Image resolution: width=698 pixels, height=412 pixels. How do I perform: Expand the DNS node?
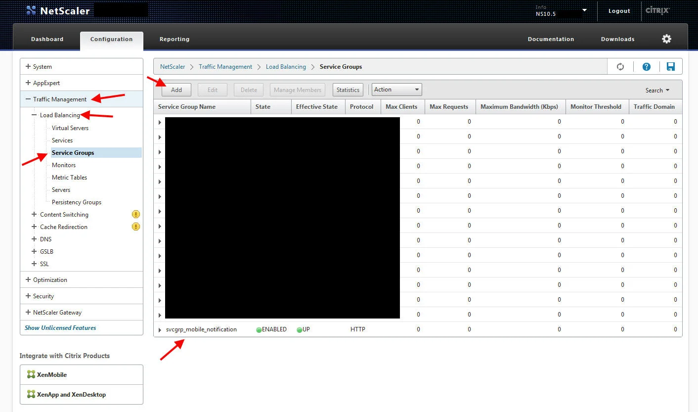point(34,239)
